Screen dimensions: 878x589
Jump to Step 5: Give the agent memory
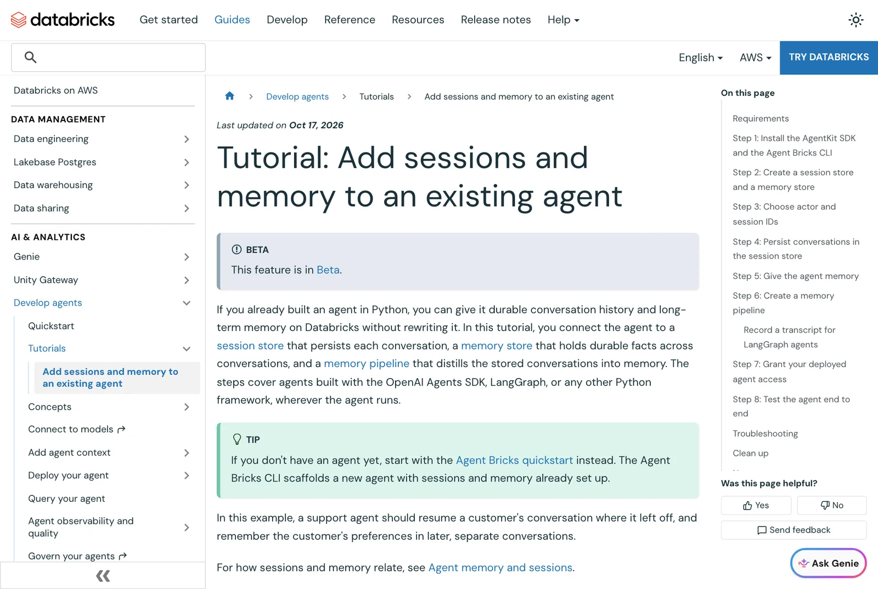coord(796,276)
